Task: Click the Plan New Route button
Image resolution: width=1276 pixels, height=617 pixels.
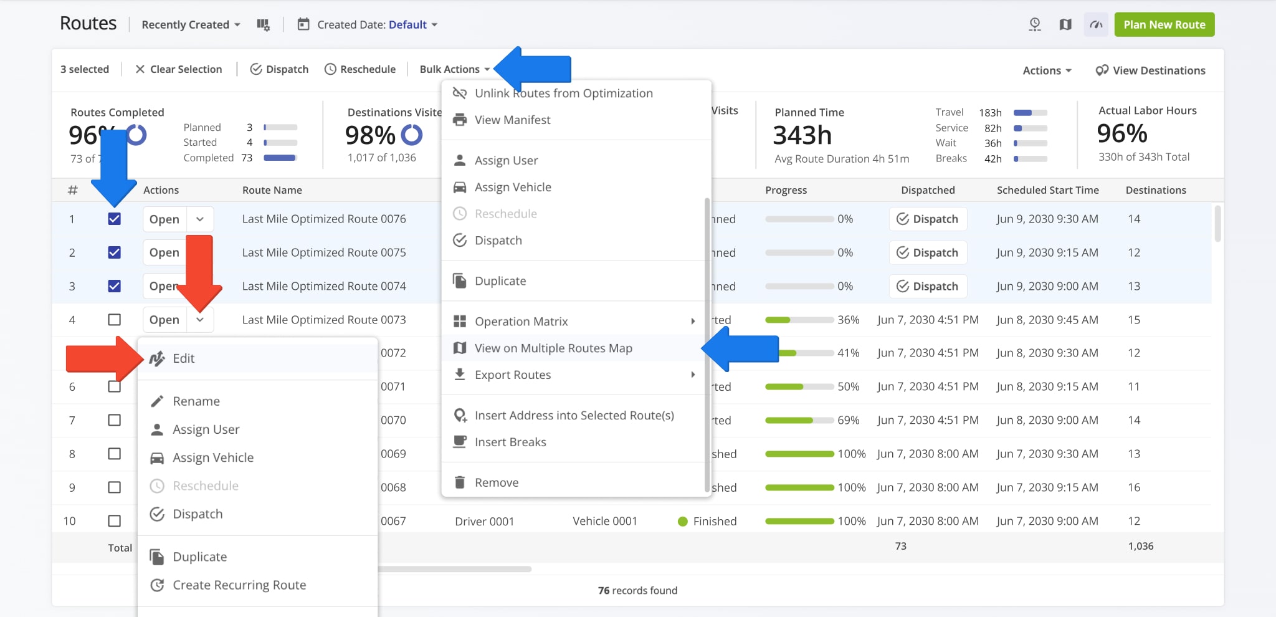Action: [x=1164, y=25]
